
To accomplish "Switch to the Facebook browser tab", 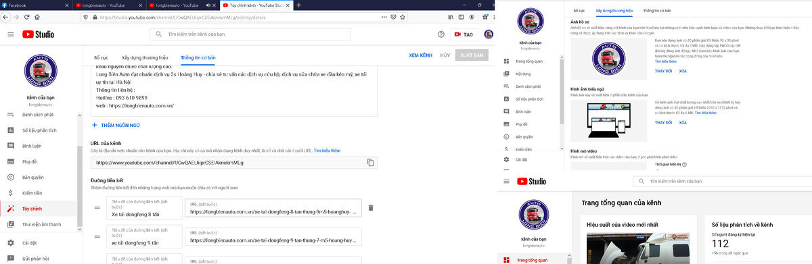I will pos(35,5).
